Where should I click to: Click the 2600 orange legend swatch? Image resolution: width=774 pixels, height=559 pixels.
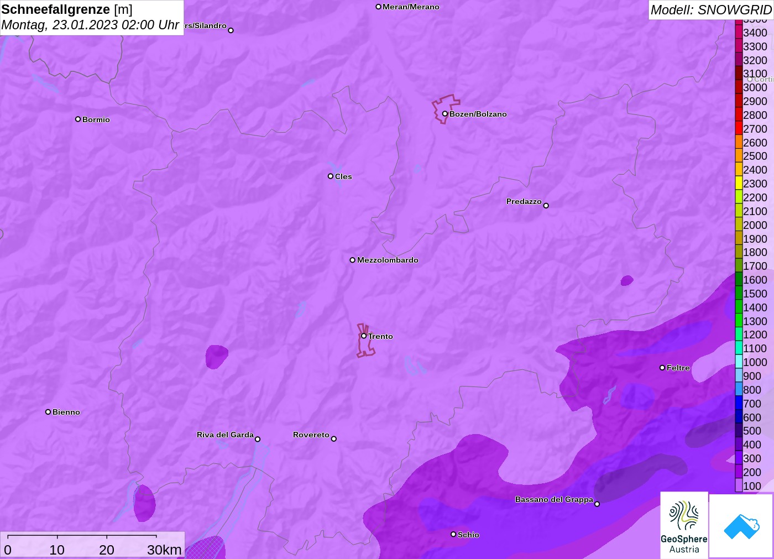click(739, 142)
